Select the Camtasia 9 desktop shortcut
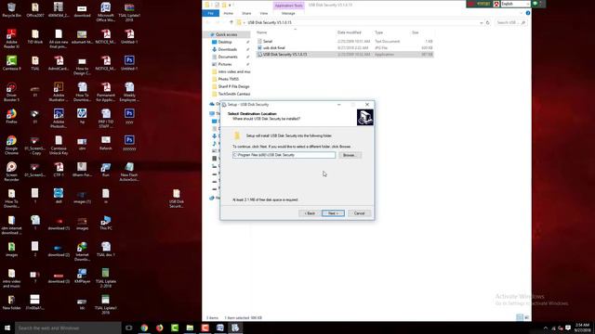The height and width of the screenshot is (334, 595). click(x=11, y=63)
